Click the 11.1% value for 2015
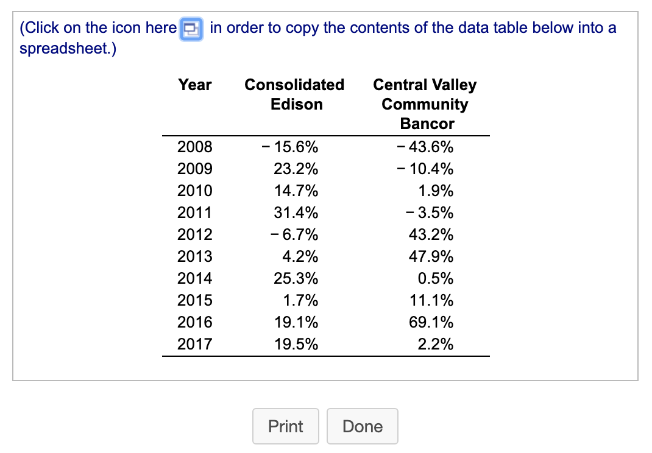This screenshot has width=652, height=453. tap(434, 300)
